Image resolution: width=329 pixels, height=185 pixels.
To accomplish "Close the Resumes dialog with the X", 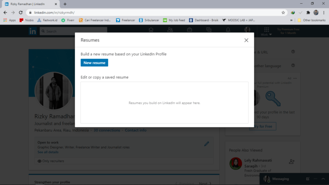I will (x=246, y=40).
